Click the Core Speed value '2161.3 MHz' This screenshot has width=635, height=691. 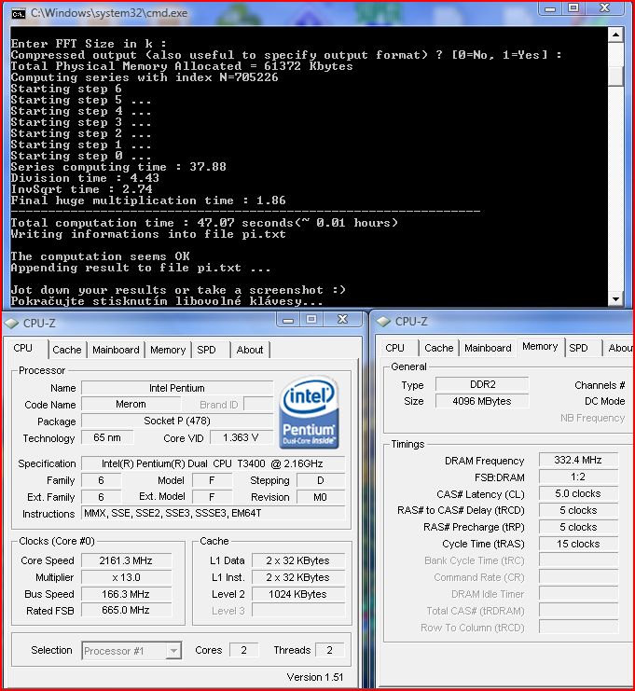126,560
